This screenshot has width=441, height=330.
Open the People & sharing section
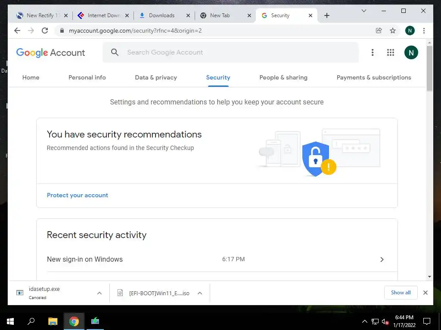pyautogui.click(x=283, y=77)
